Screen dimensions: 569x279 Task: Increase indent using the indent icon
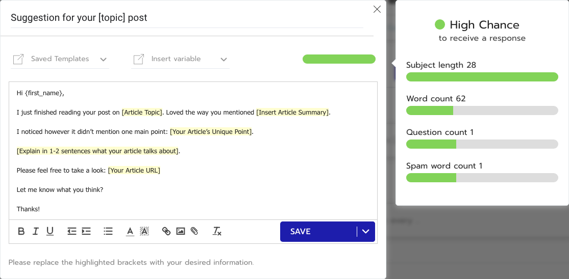tap(86, 231)
